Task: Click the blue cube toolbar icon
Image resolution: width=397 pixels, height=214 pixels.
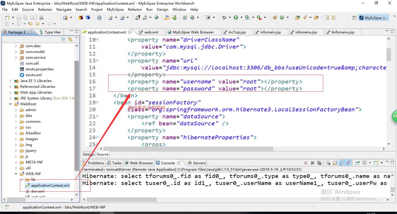Action: click(88, 17)
